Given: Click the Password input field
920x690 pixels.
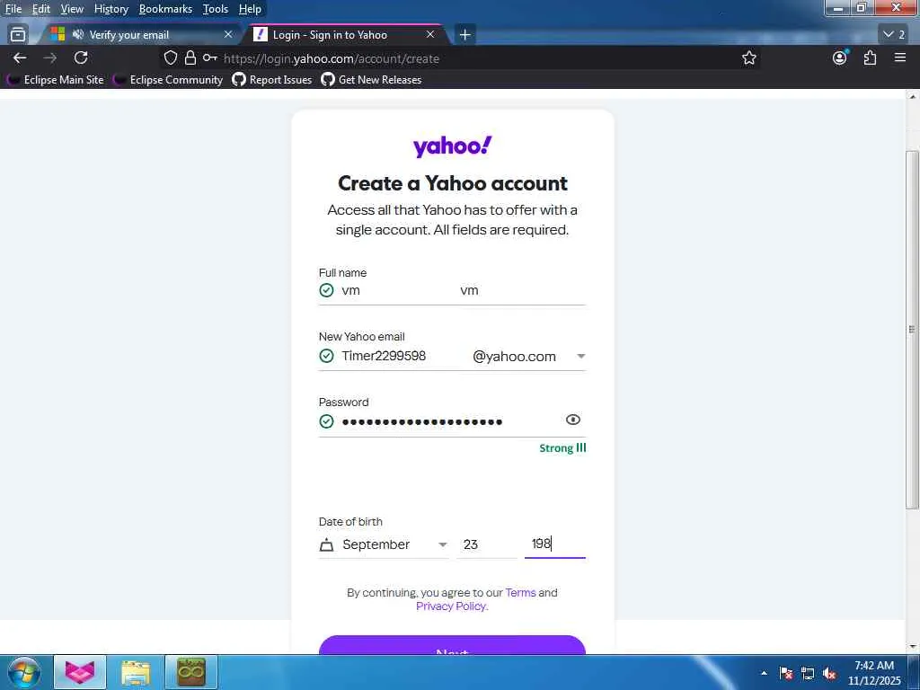Looking at the screenshot, I should (449, 420).
